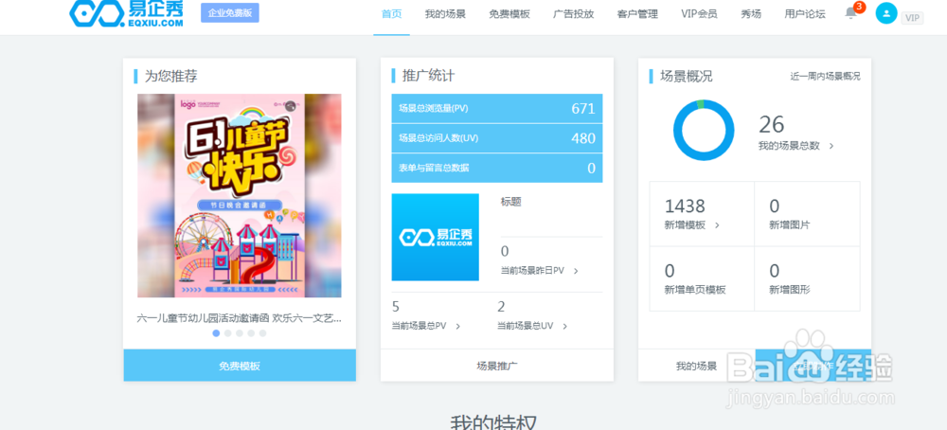The image size is (947, 430).
Task: Expand the 我的场景总数 arrow
Action: point(831,146)
